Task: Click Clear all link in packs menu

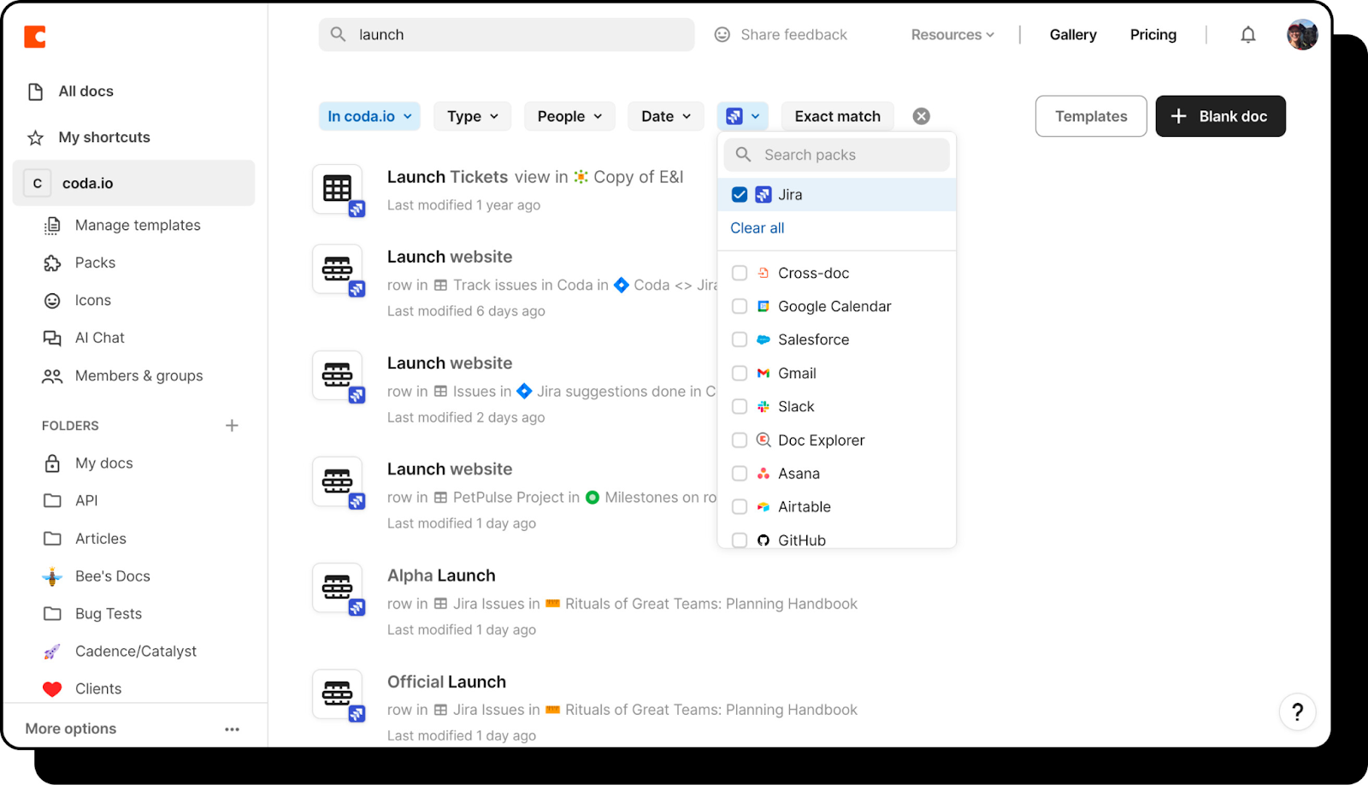Action: coord(758,228)
